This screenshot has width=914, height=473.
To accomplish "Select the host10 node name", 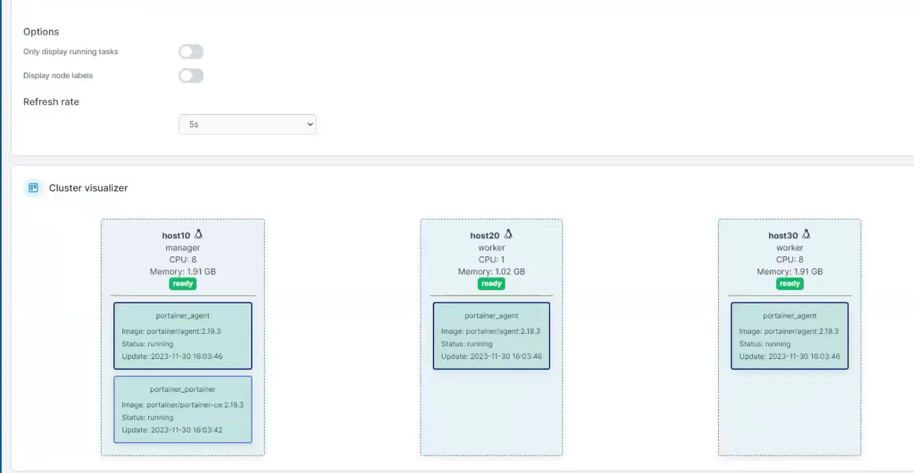I will [x=176, y=236].
